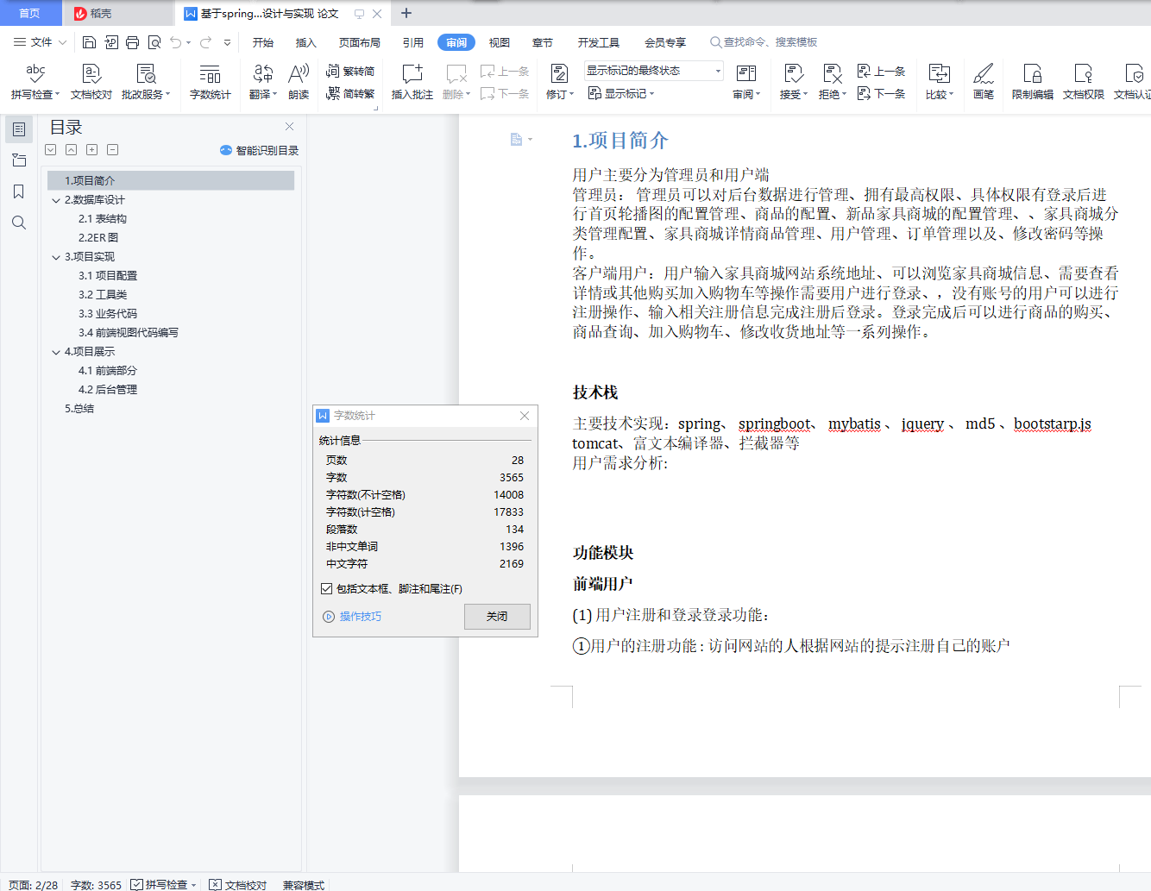The height and width of the screenshot is (891, 1151).
Task: Go to next revision beside 拒绝
Action: pos(881,94)
